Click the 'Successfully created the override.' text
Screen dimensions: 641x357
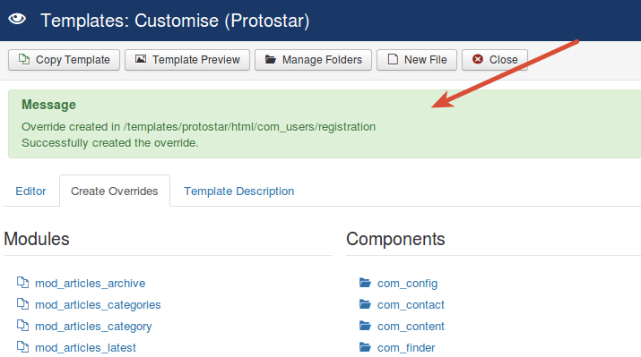coord(110,143)
